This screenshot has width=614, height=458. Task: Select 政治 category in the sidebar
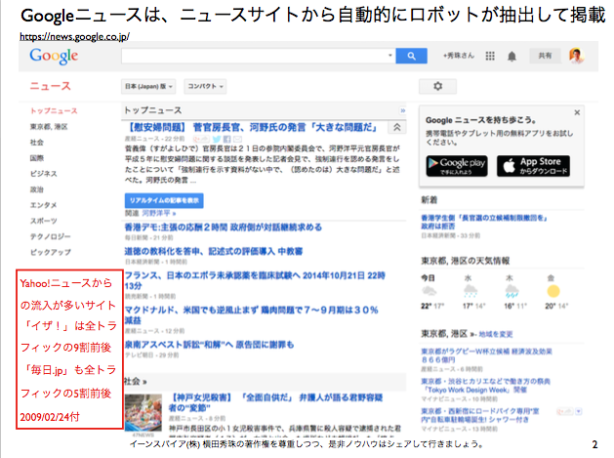coord(37,189)
